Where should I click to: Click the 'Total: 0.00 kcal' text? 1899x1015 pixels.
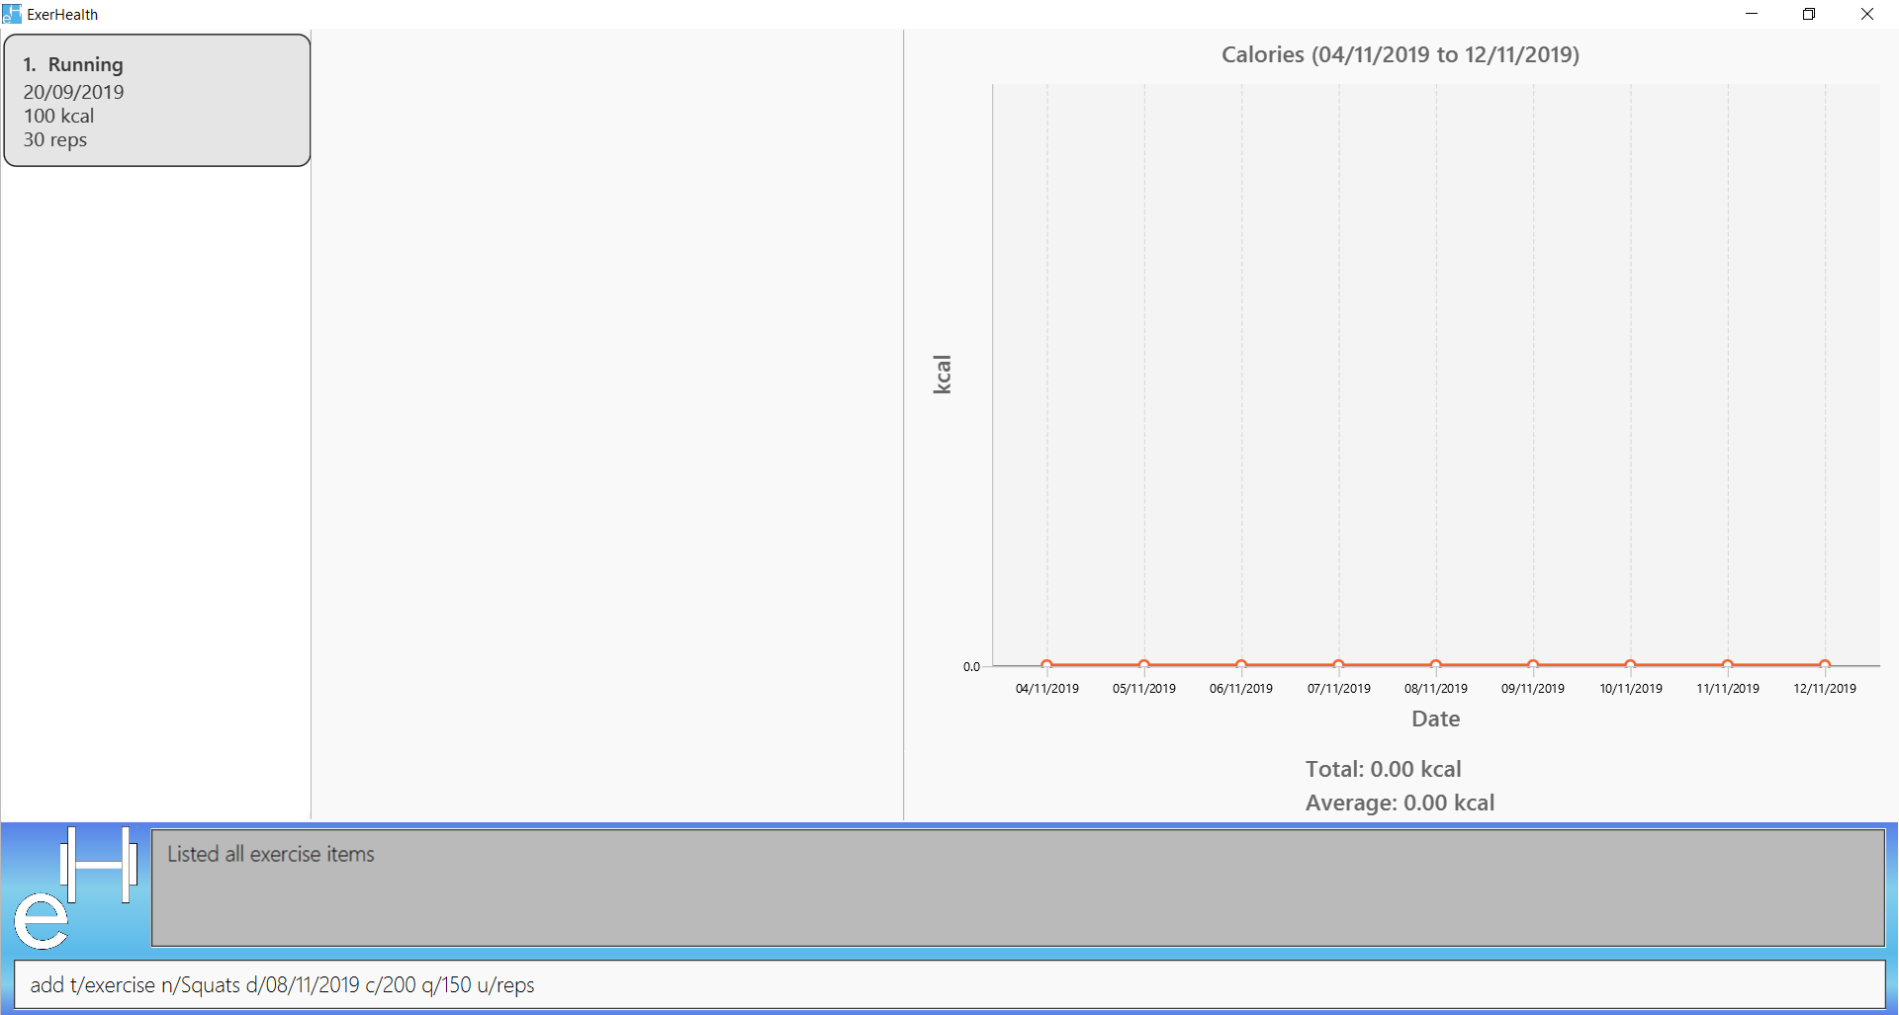point(1383,769)
